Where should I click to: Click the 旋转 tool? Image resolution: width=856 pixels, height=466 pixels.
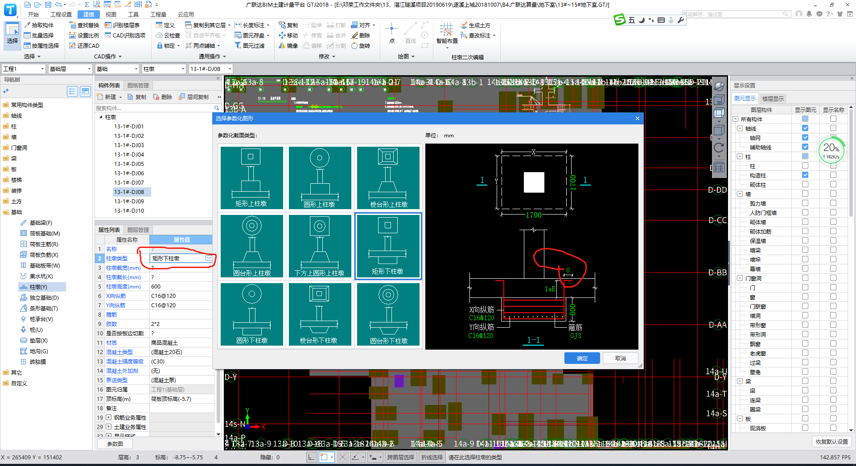coord(361,45)
